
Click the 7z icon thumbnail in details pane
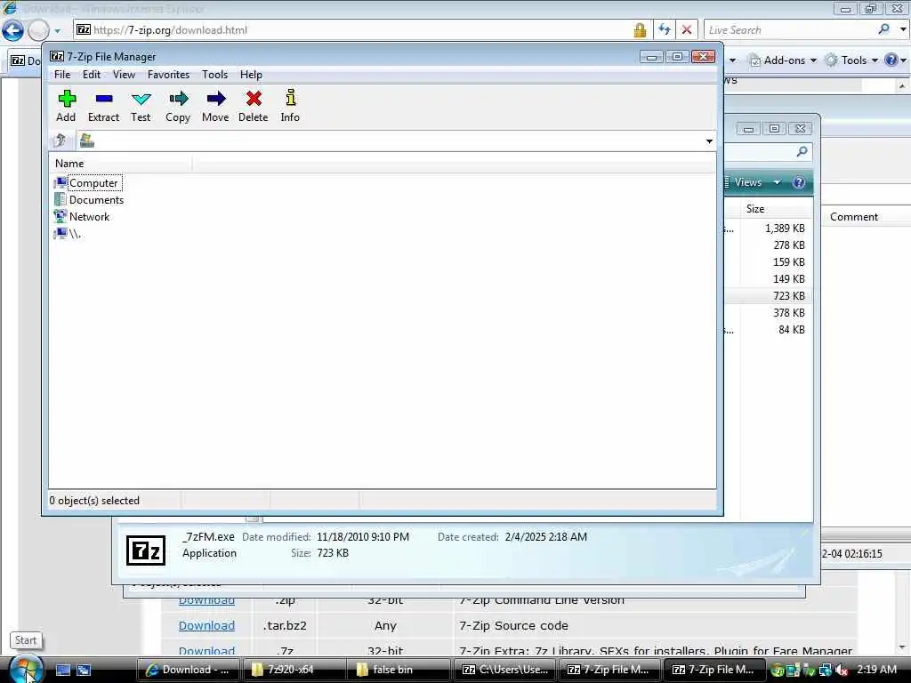coord(145,550)
